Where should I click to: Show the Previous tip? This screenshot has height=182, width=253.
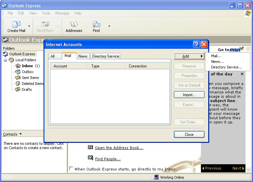(x=211, y=168)
